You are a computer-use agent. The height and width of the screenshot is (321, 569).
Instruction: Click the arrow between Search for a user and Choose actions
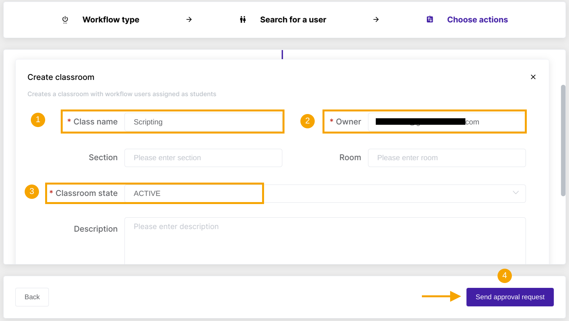376,19
